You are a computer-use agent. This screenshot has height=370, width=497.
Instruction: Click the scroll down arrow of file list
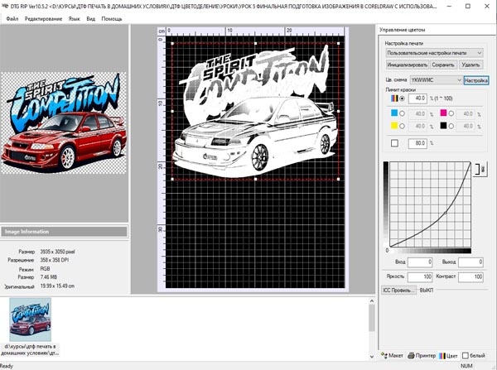[372, 357]
